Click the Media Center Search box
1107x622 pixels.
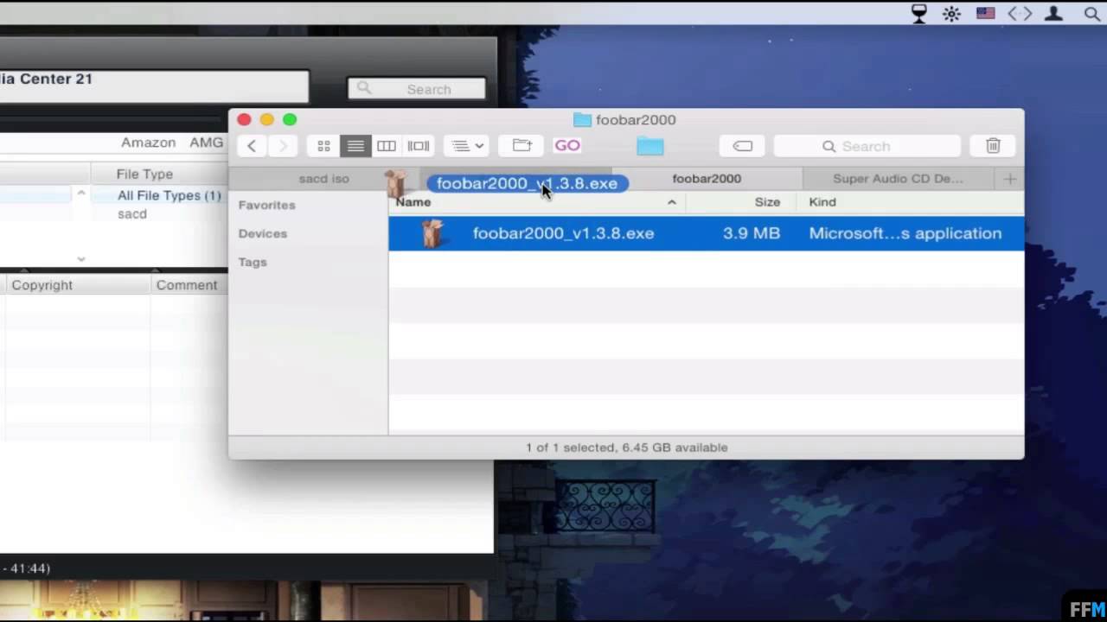click(417, 89)
